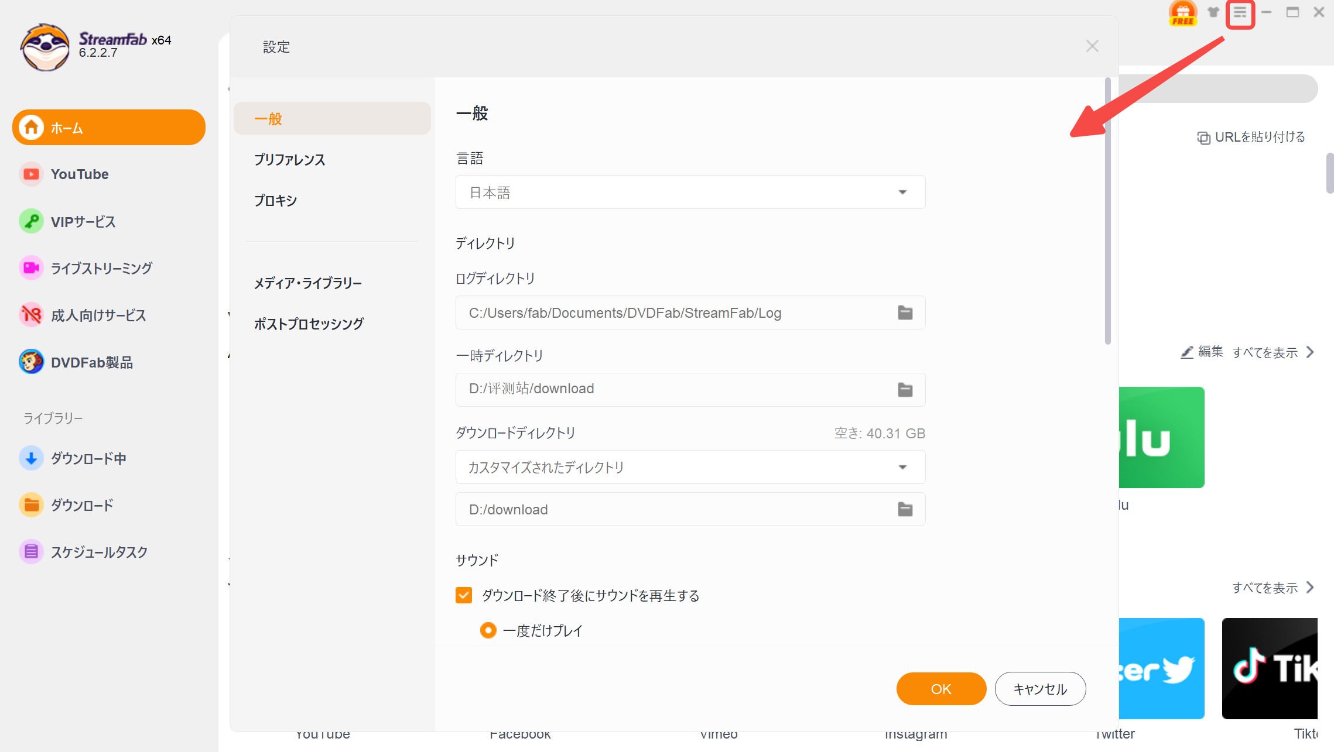Screen dimensions: 1334x752
Task: Click the URL search bar at top
Action: click(1218, 88)
